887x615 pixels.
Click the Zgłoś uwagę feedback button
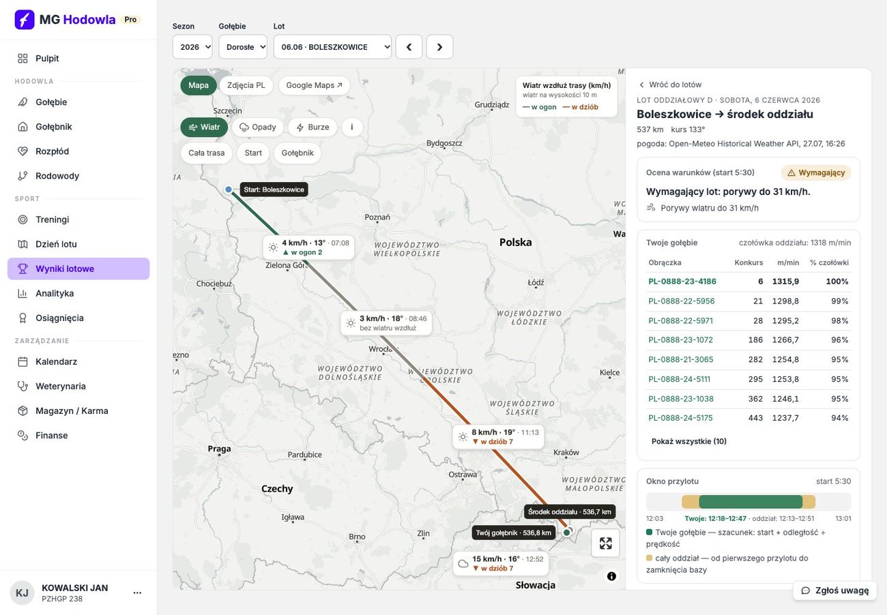tap(835, 590)
